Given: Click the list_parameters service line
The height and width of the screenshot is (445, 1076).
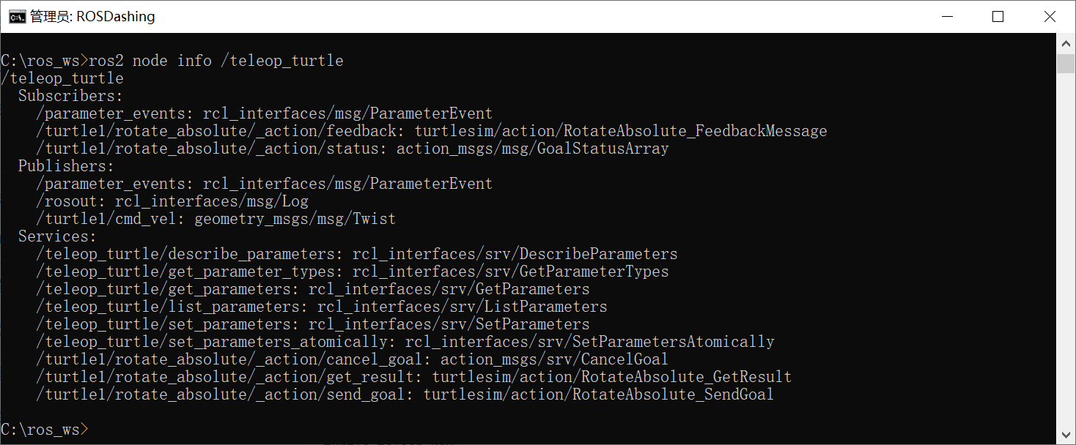Looking at the screenshot, I should click(322, 307).
